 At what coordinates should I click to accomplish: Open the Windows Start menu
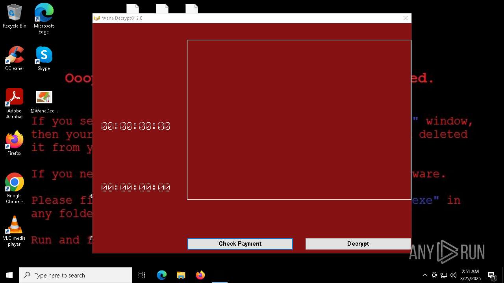[x=9, y=275]
